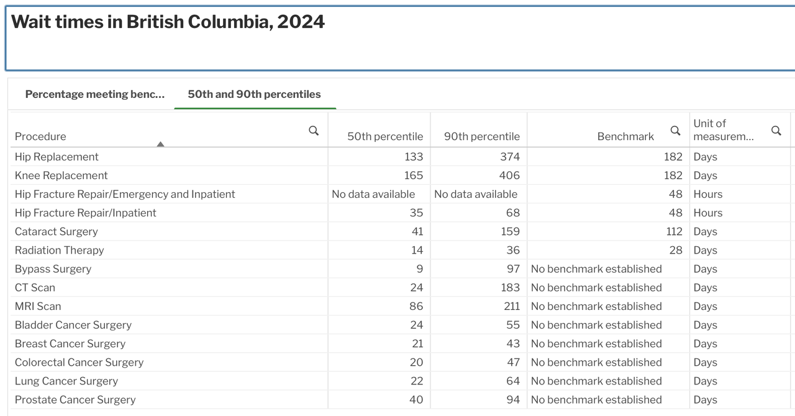
Task: Sort by the 90th percentile column header
Action: [481, 136]
